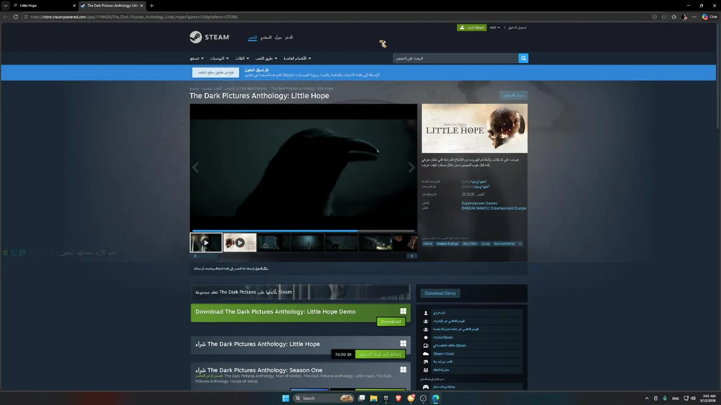Image resolution: width=721 pixels, height=405 pixels.
Task: Click the browser back button
Action: (5, 17)
